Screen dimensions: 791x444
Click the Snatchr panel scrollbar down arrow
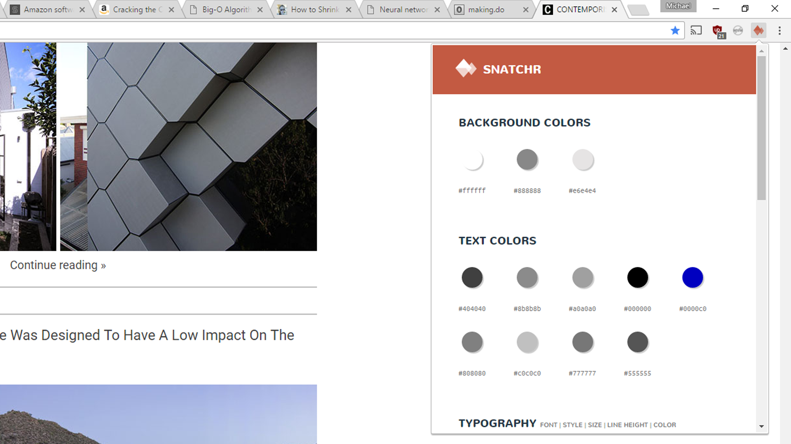point(761,426)
